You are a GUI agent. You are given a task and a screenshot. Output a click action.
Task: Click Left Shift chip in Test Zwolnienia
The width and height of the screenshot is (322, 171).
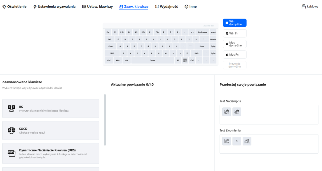pos(247,141)
